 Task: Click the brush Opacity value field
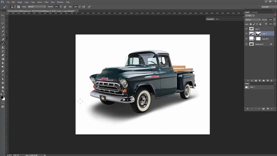(x=57, y=7)
